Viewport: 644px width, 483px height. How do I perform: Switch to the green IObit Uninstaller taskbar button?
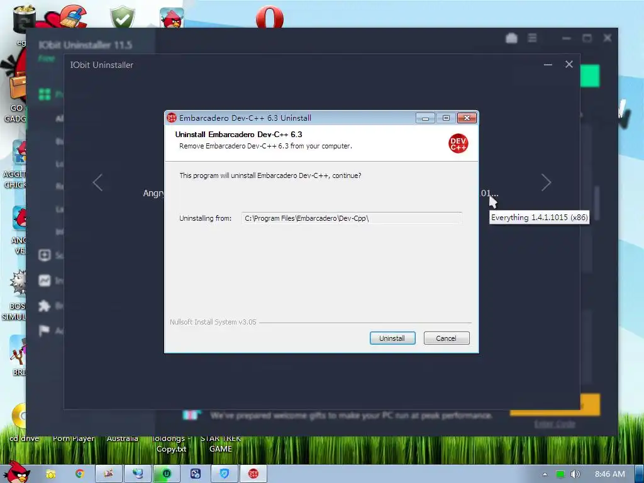pos(166,474)
